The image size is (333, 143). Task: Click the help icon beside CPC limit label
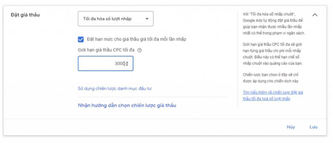click(x=140, y=50)
